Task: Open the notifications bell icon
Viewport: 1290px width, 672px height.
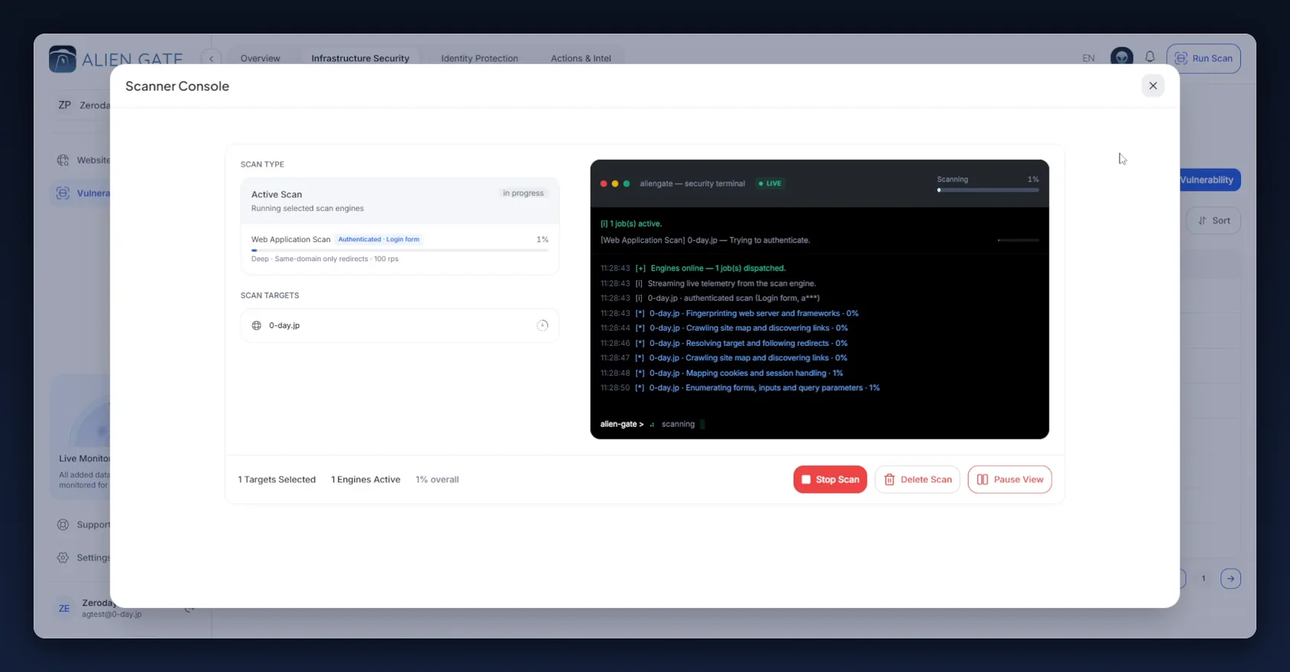Action: point(1149,57)
